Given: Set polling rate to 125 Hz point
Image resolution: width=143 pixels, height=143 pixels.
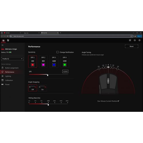Looking at the screenshot, I should coord(29,103).
